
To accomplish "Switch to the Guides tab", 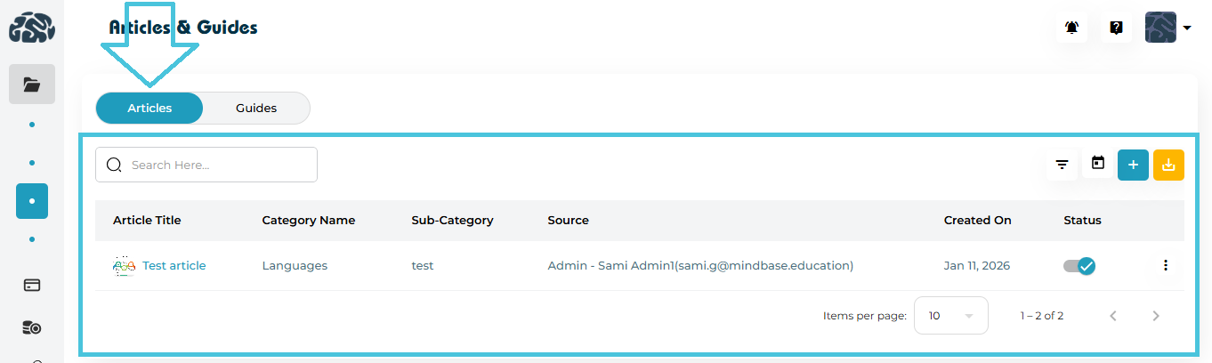I will 256,109.
